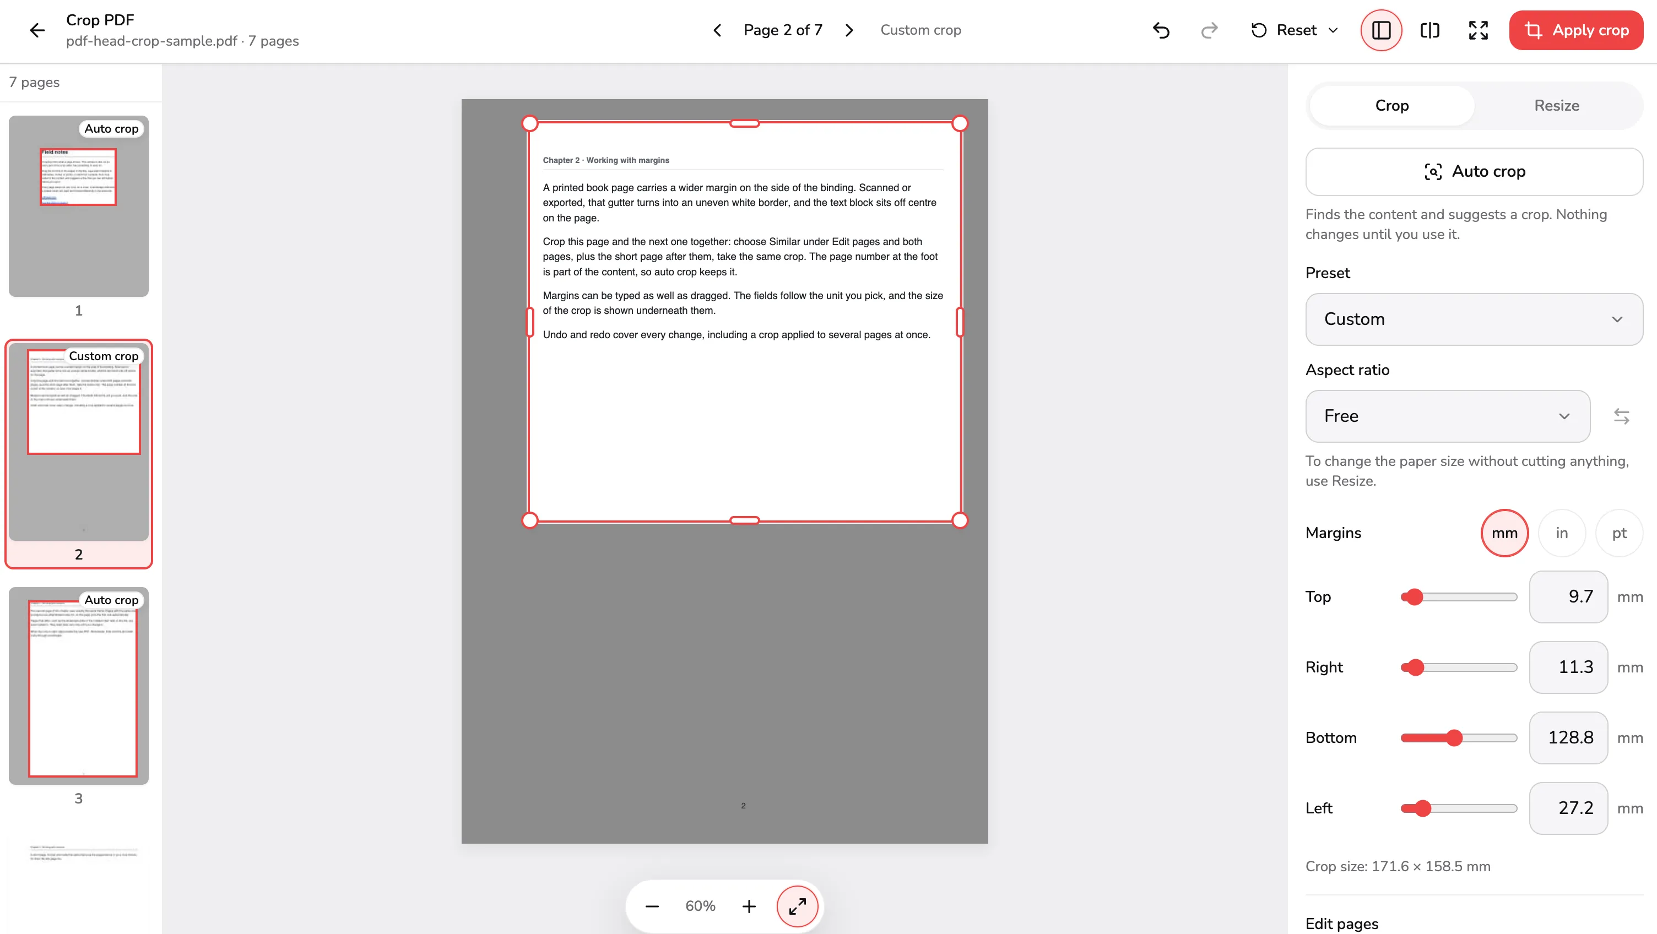The width and height of the screenshot is (1657, 934).
Task: Select pt margin unit
Action: (x=1619, y=533)
